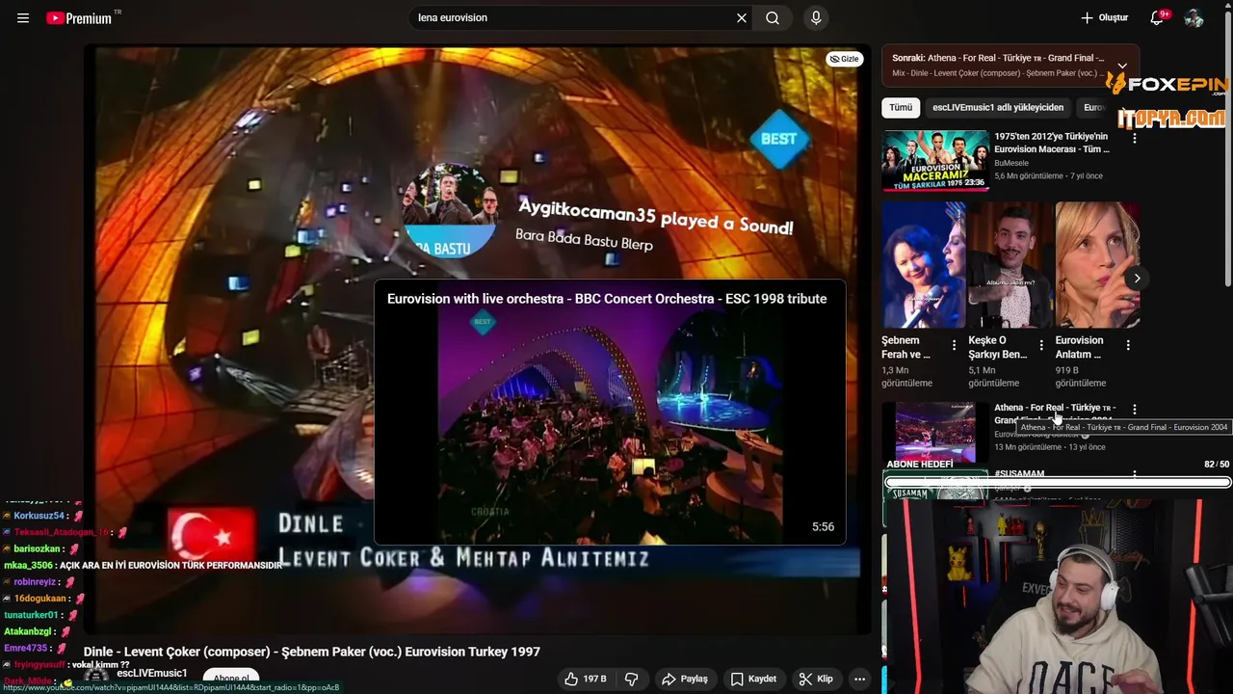Open the account avatar menu

(x=1194, y=18)
